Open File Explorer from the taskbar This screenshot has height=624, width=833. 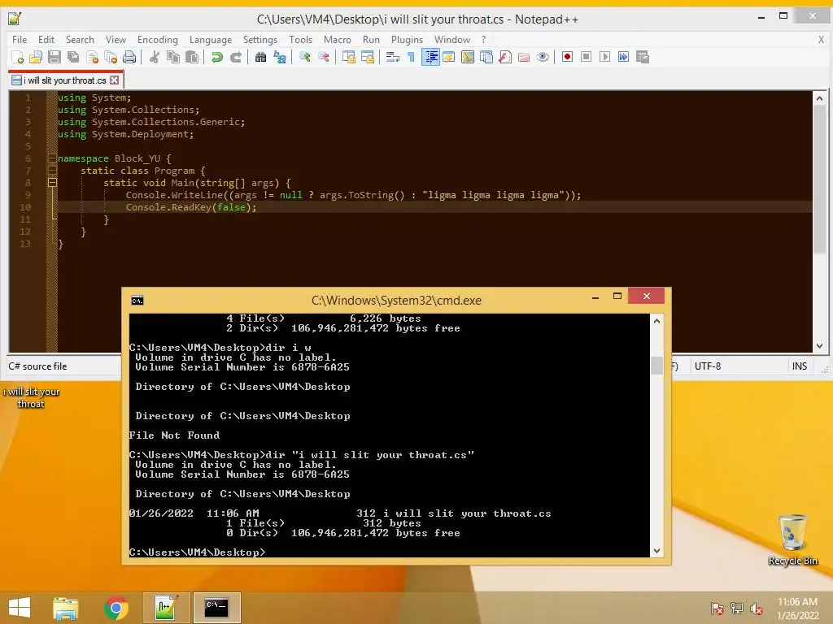pos(66,608)
